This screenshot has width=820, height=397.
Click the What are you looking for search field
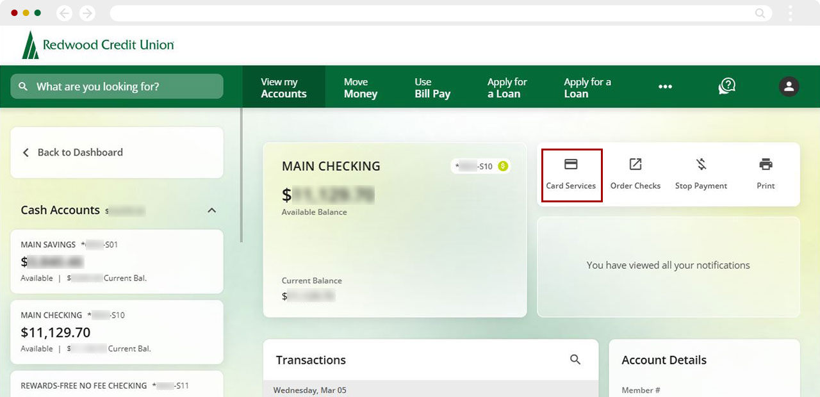(117, 86)
